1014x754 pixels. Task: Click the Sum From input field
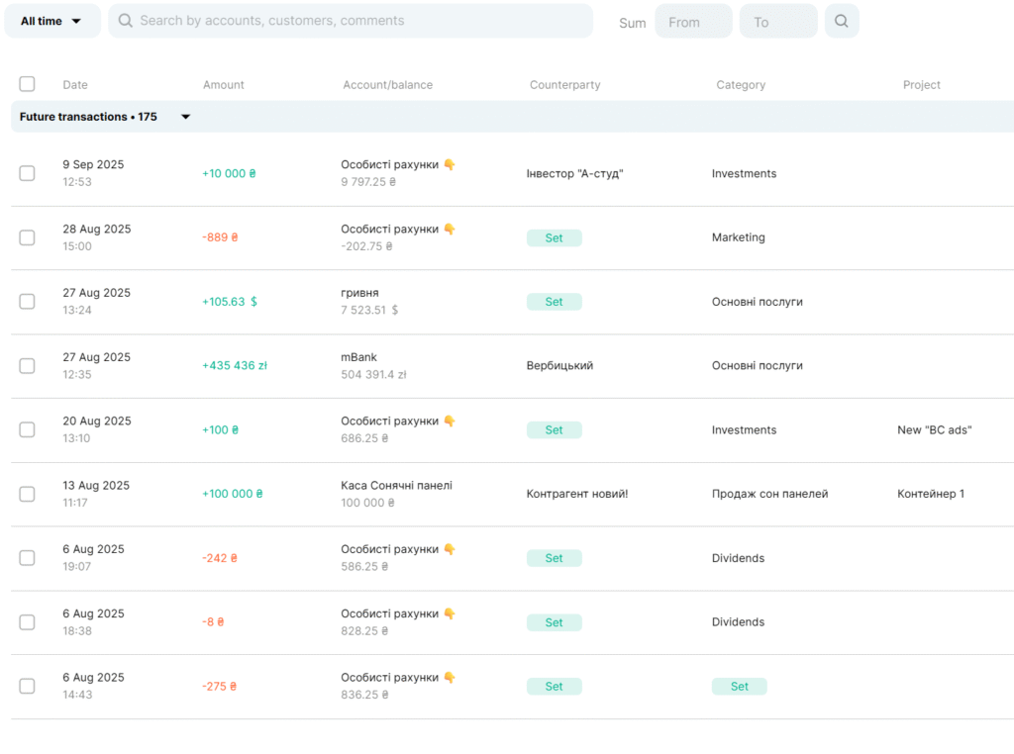click(693, 22)
